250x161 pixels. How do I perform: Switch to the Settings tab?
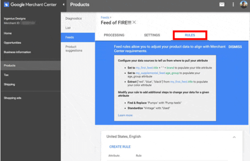click(152, 35)
